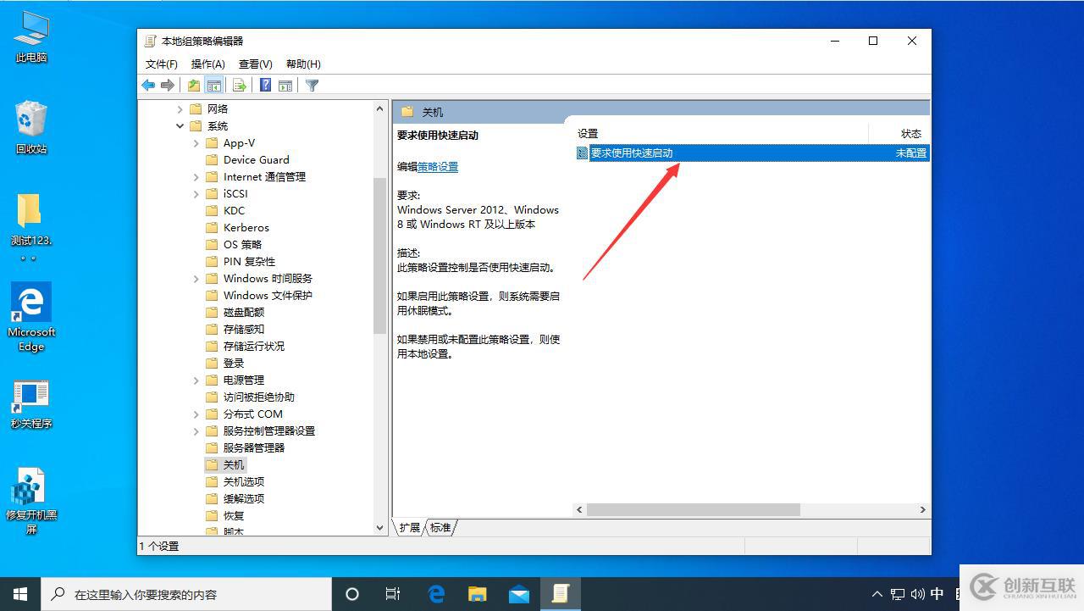Expand the App-V tree node
This screenshot has height=611, width=1084.
tap(196, 143)
